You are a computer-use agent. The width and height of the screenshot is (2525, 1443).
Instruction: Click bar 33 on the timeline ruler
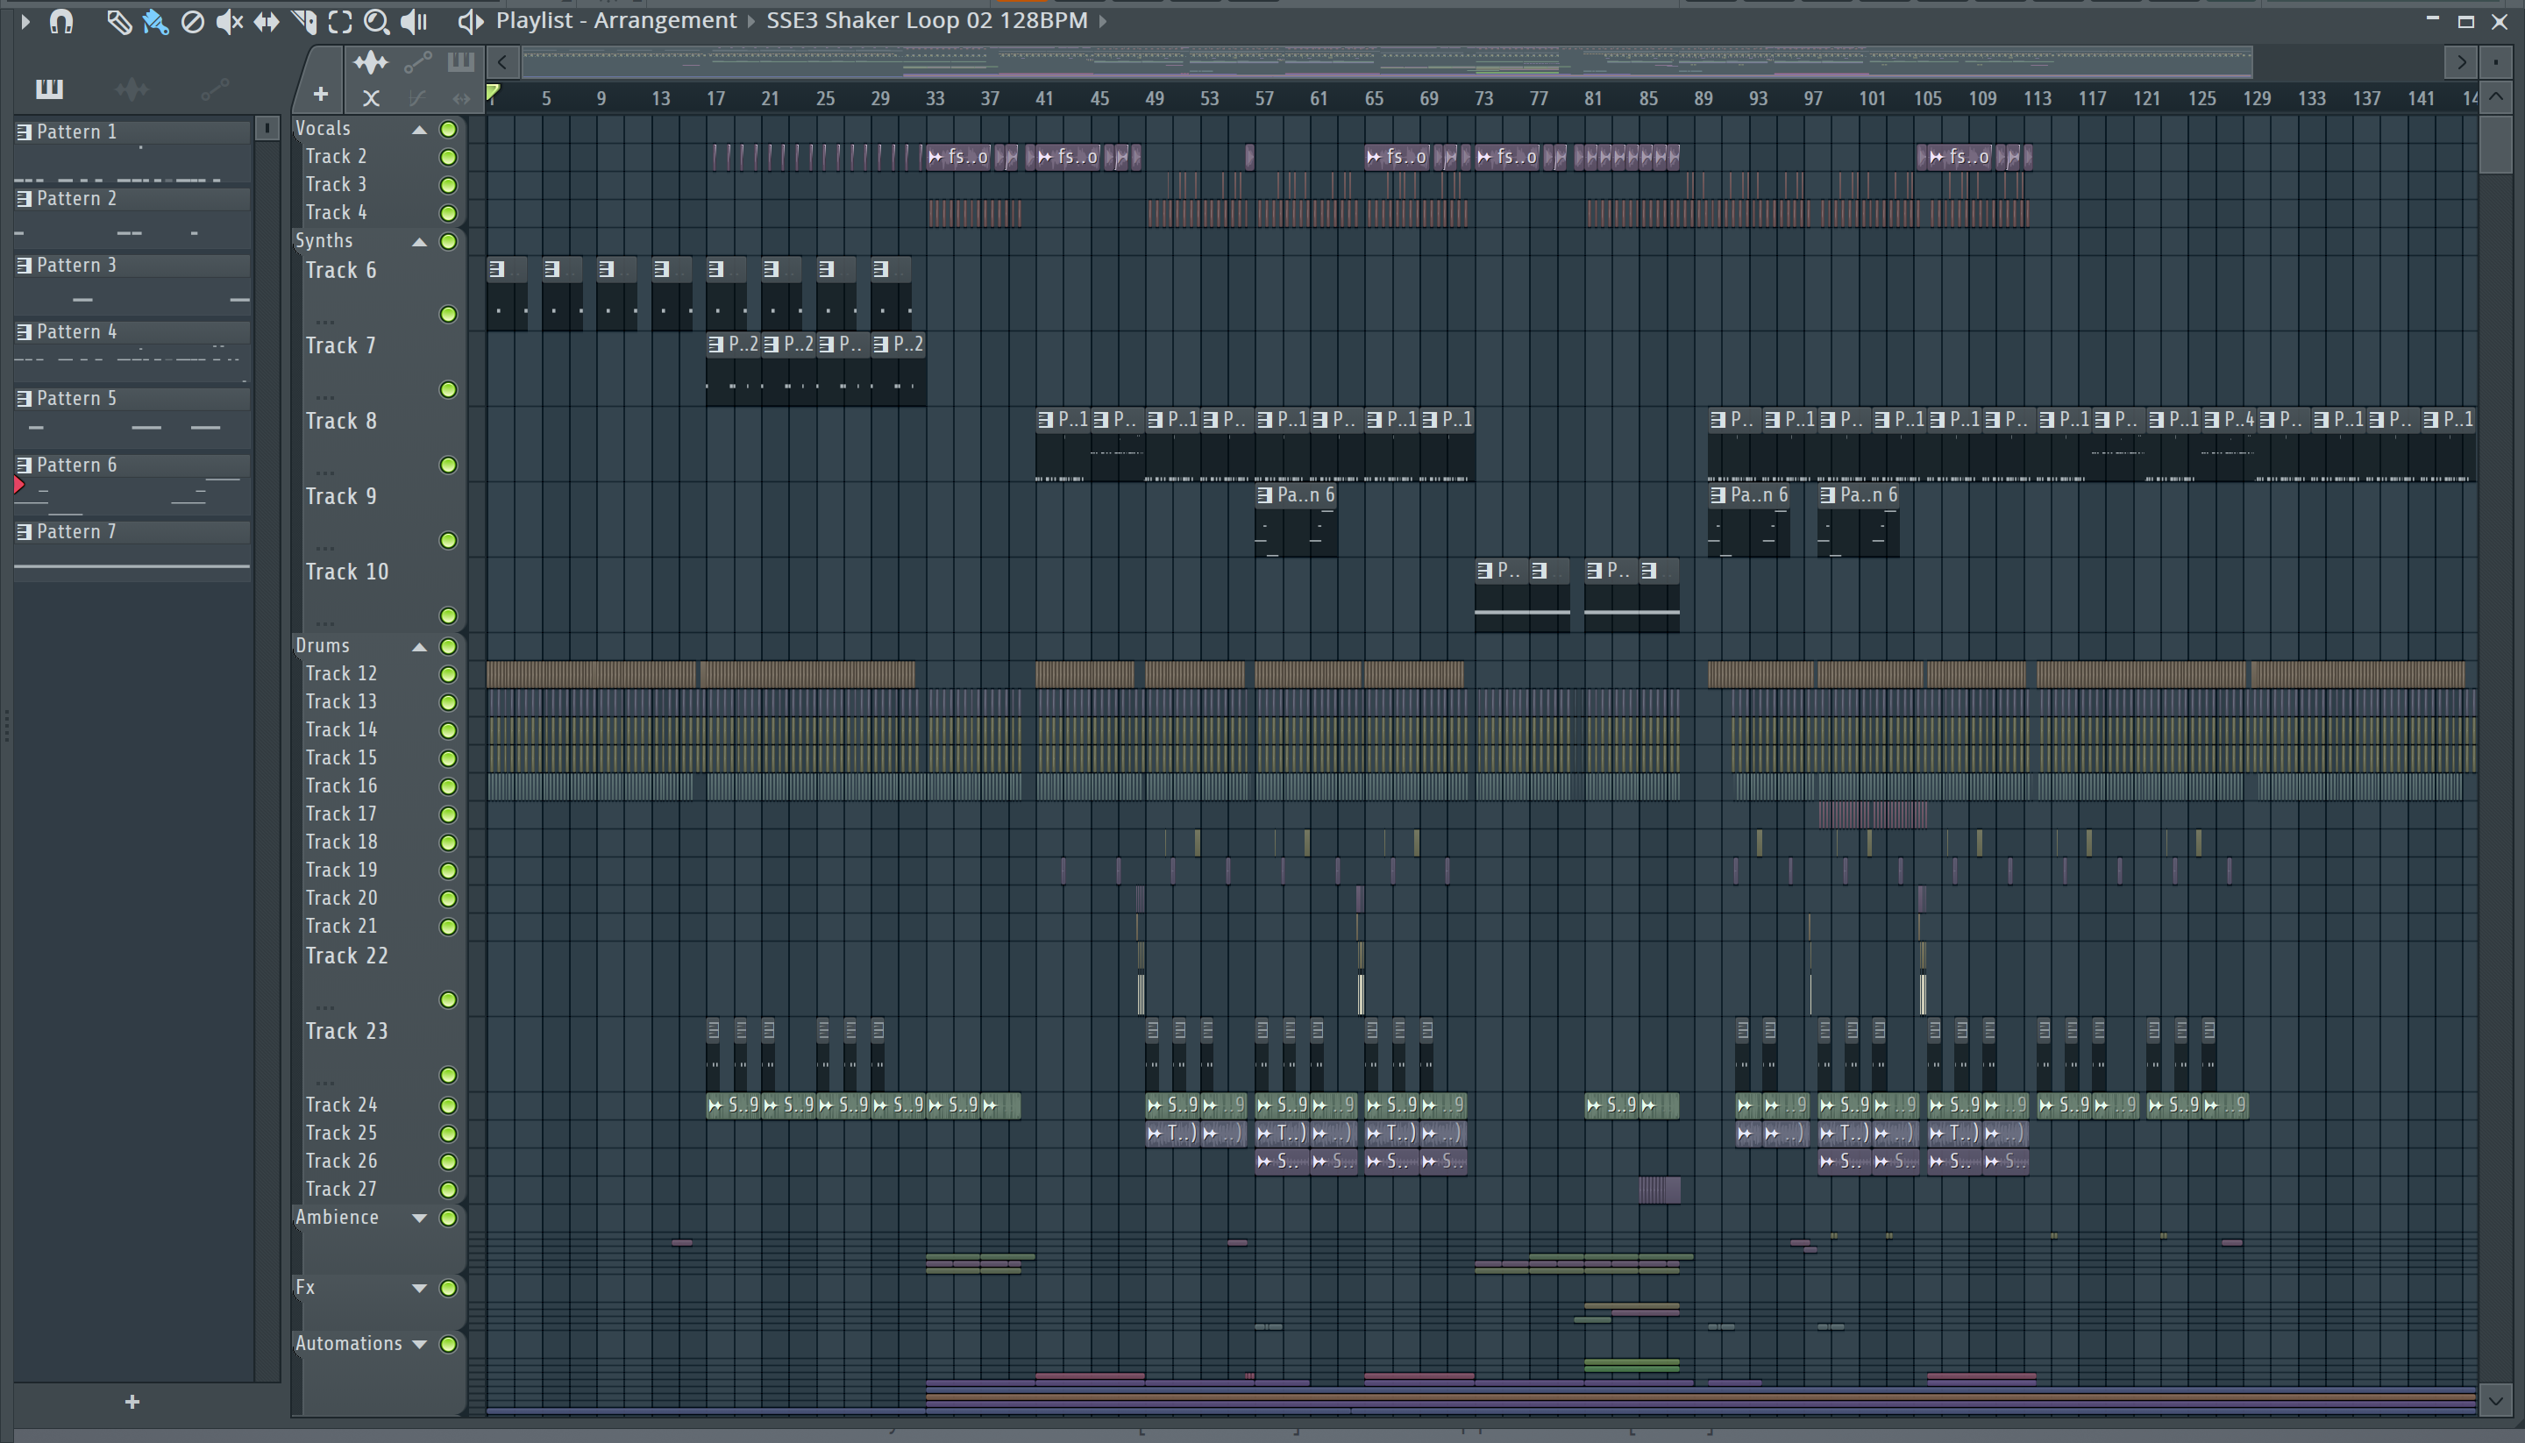935,98
